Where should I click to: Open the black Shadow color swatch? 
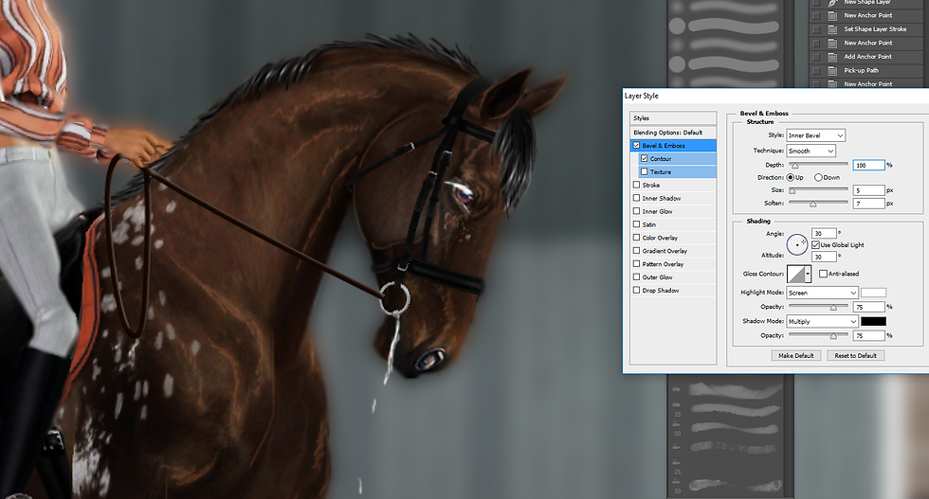click(x=873, y=321)
